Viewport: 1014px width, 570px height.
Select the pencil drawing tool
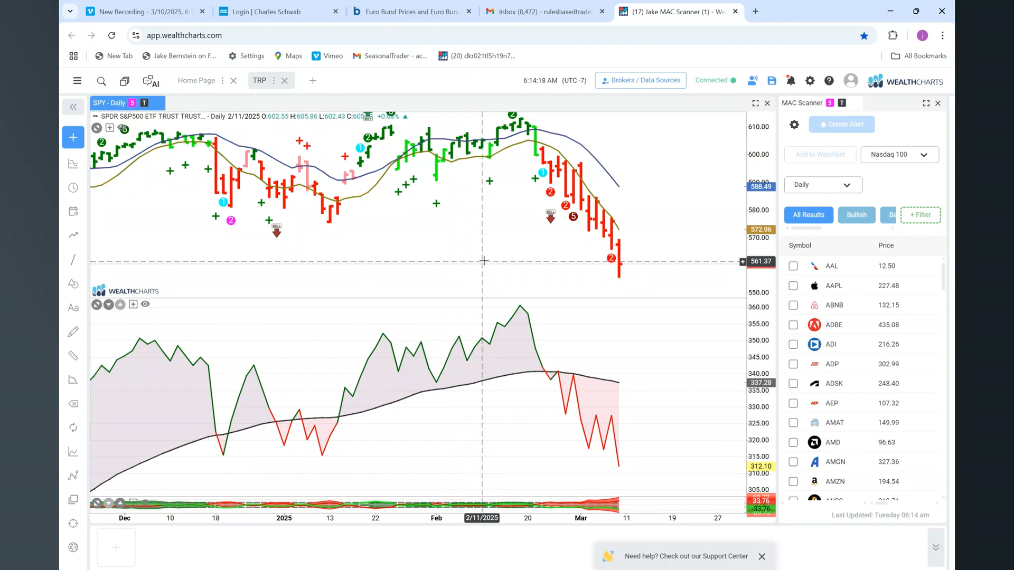[73, 331]
